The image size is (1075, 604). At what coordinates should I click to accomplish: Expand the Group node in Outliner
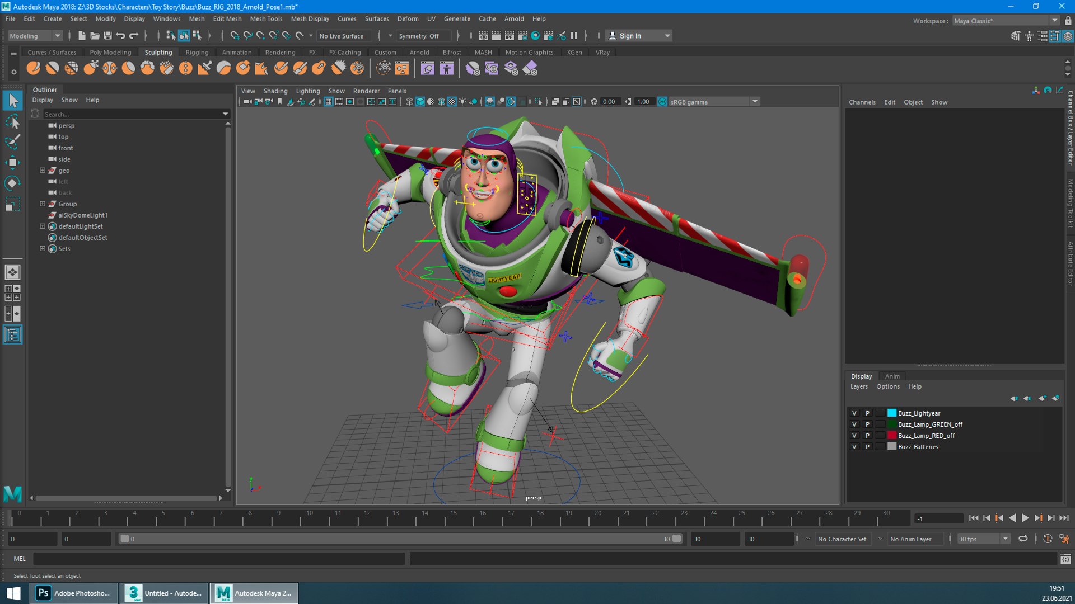43,204
